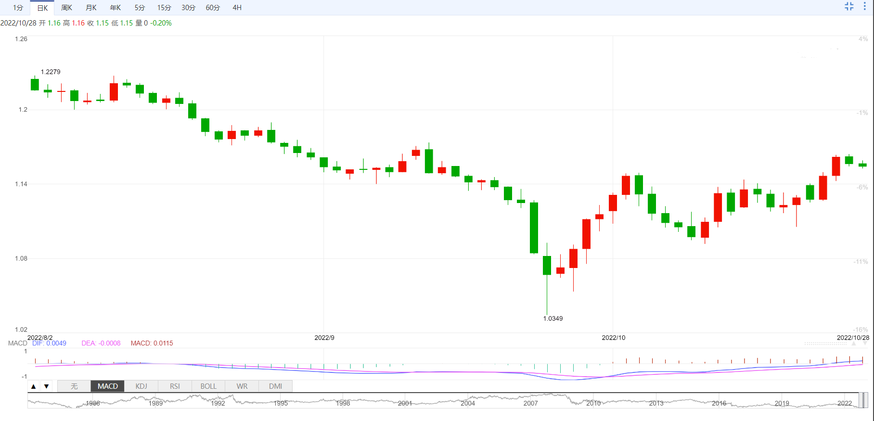Open the three-dot more options menu
The height and width of the screenshot is (421, 874).
(865, 6)
